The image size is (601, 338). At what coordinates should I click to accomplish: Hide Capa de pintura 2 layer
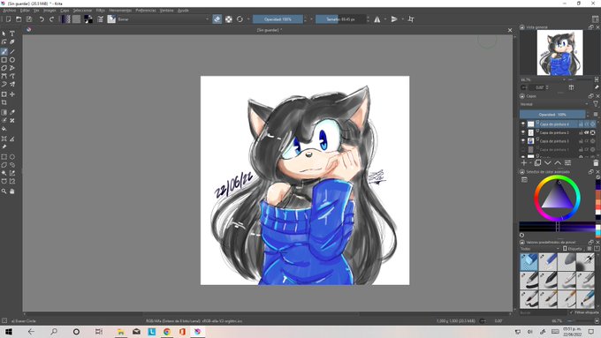coord(523,132)
